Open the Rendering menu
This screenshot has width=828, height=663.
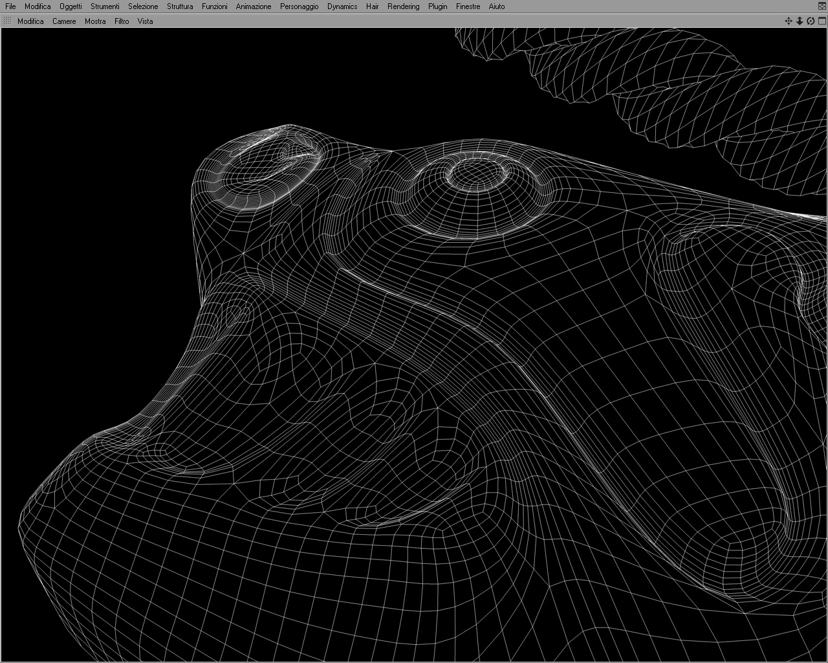pyautogui.click(x=404, y=6)
